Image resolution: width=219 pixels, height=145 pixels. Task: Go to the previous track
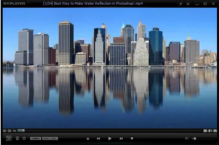click(98, 138)
